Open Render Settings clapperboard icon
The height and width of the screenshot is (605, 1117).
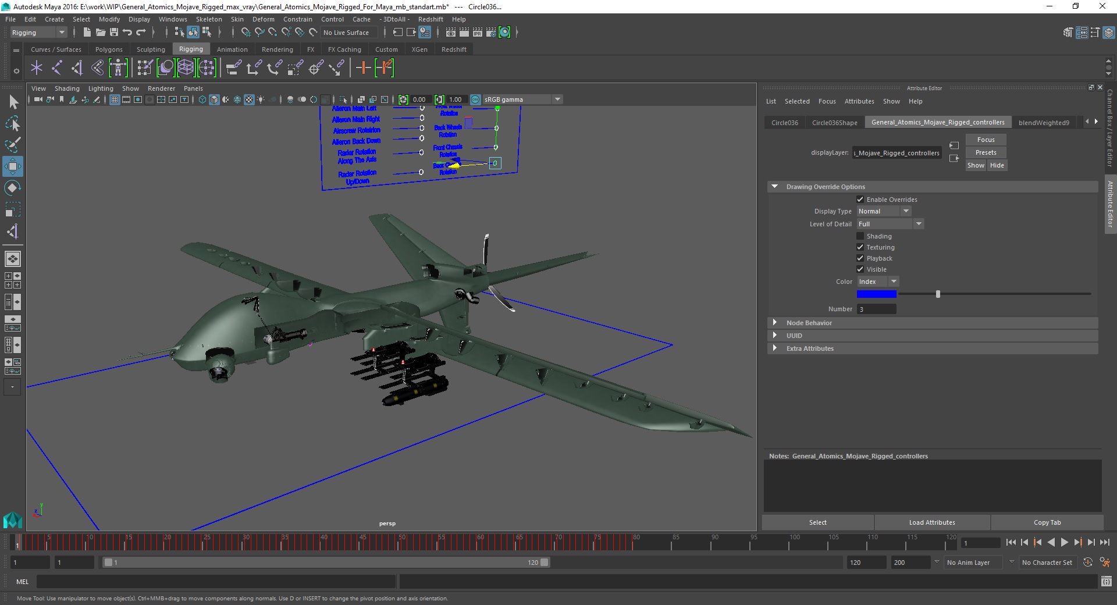(x=491, y=33)
